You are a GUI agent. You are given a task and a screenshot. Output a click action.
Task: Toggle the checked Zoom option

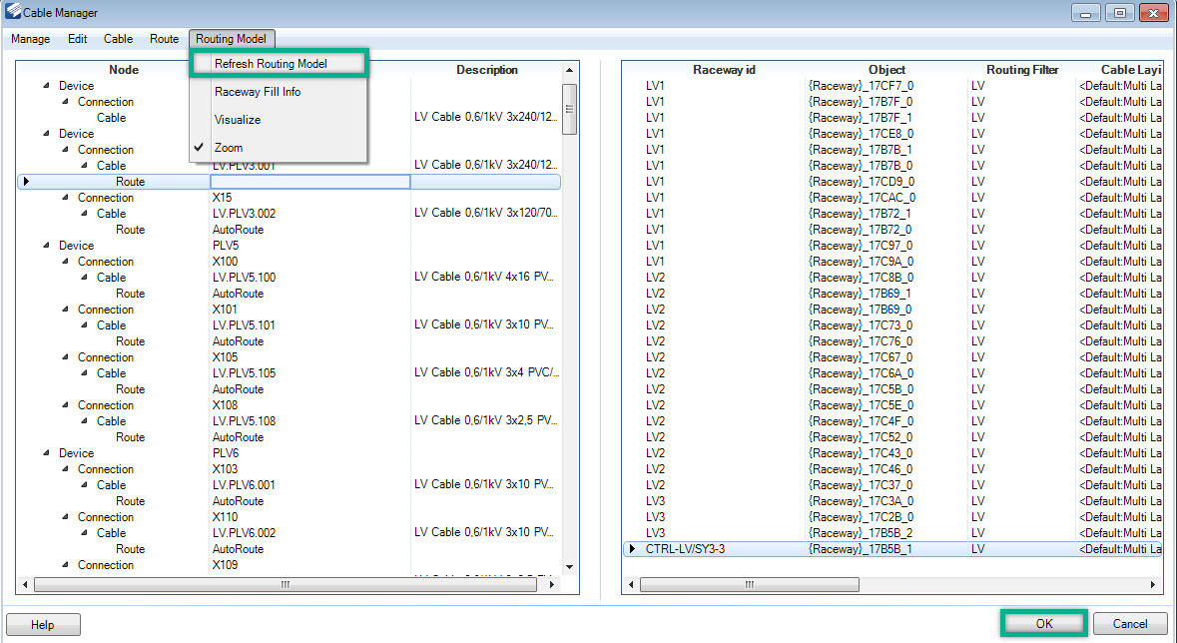(229, 148)
